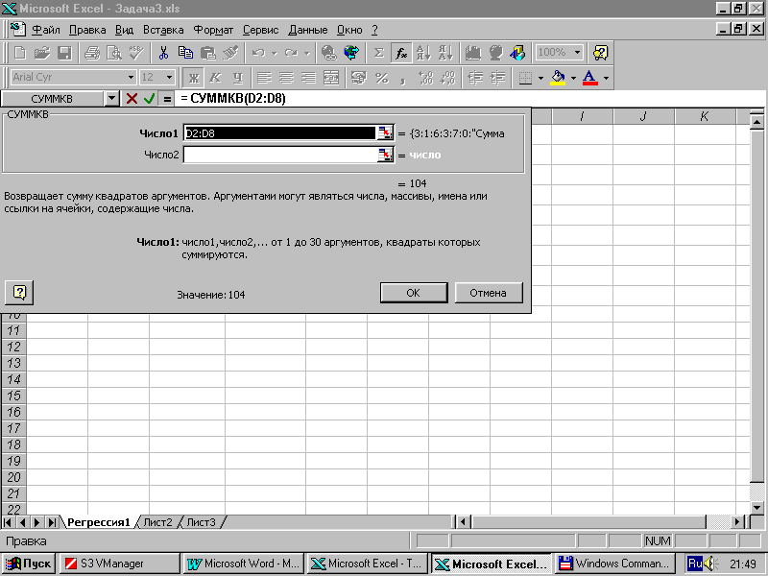The width and height of the screenshot is (768, 576).
Task: Open the Font Color dropdown arrow
Action: [606, 78]
